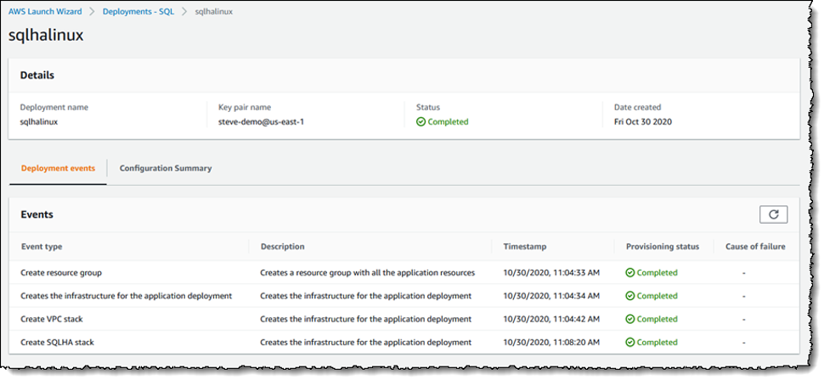Click the Description column header
Viewport: 830px width, 385px height.
click(282, 247)
